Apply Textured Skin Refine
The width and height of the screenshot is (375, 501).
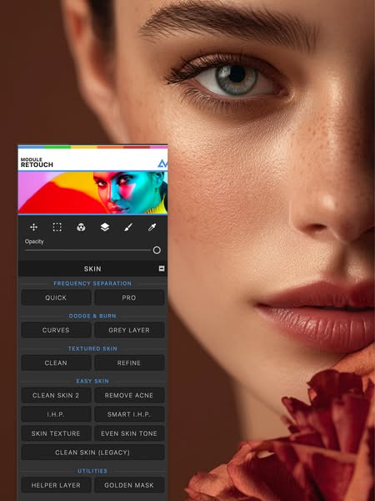pos(129,362)
